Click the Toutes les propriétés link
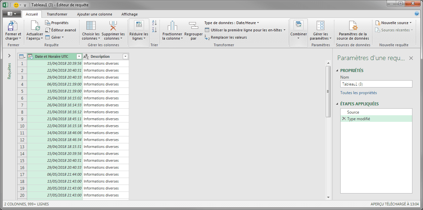Viewport: 423px width, 210px height. tap(358, 93)
